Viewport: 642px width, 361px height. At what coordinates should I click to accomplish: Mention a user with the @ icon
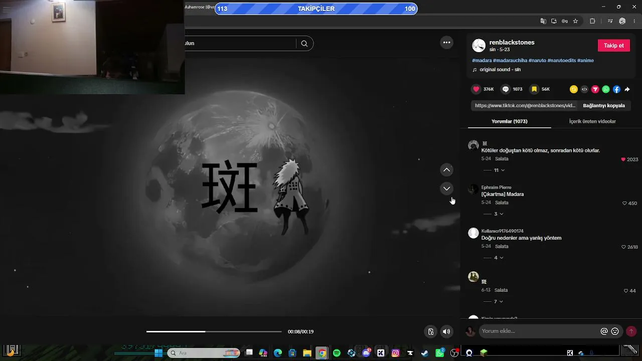point(604,331)
